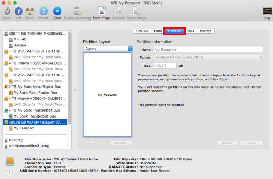Select winzipmacedition31.dmg disk image

(35, 146)
